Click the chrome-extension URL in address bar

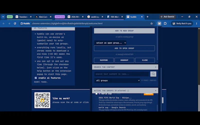[67, 23]
